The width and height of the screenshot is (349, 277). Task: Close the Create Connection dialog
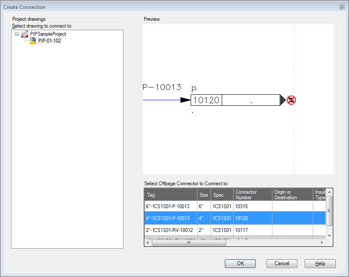coord(342,7)
